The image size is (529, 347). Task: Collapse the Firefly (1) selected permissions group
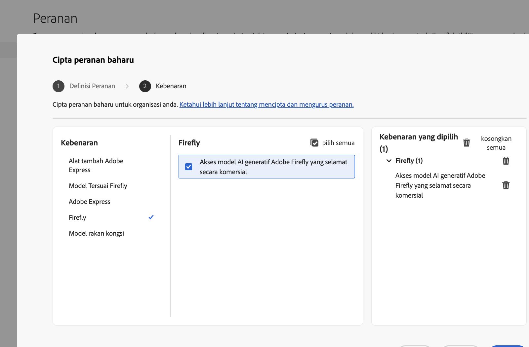(x=389, y=161)
